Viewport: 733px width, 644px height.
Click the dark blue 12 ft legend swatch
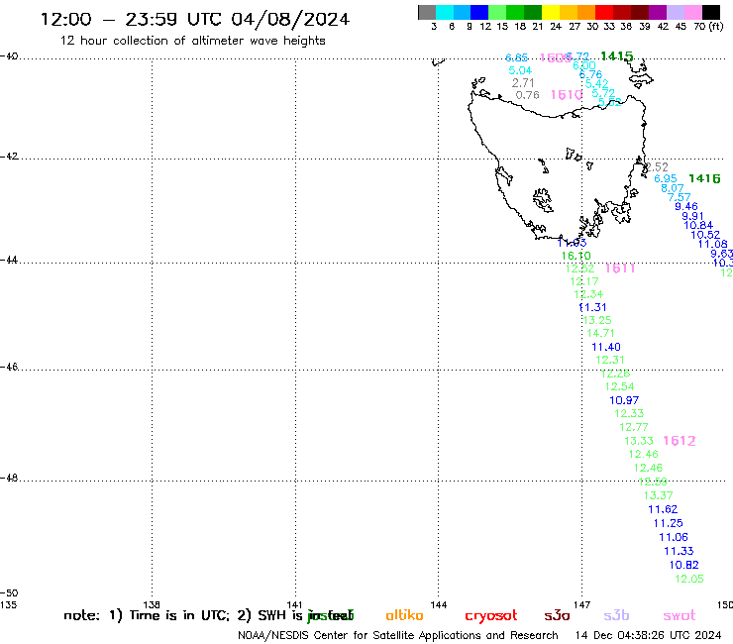pos(479,12)
